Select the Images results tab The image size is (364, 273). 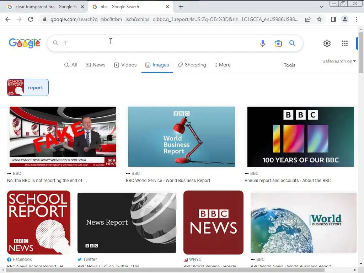[x=157, y=65]
